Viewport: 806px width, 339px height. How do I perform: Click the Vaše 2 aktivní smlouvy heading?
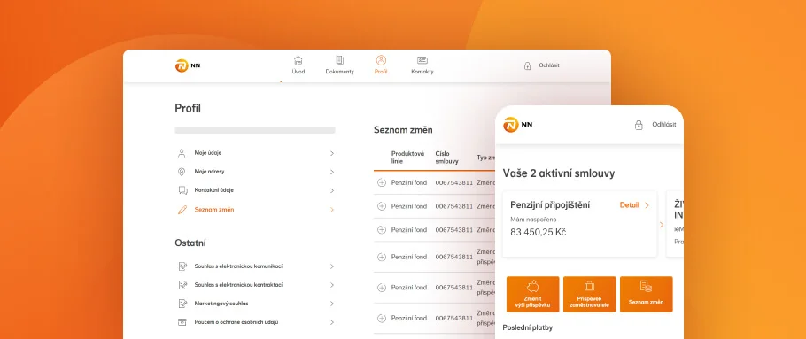point(559,173)
